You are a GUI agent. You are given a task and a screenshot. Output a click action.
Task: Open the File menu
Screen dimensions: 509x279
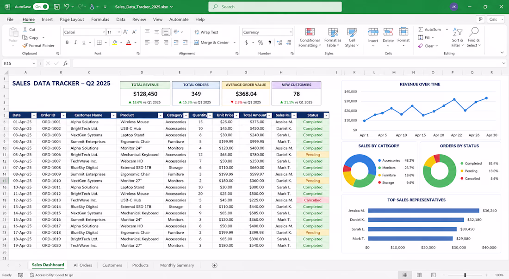tap(10, 19)
